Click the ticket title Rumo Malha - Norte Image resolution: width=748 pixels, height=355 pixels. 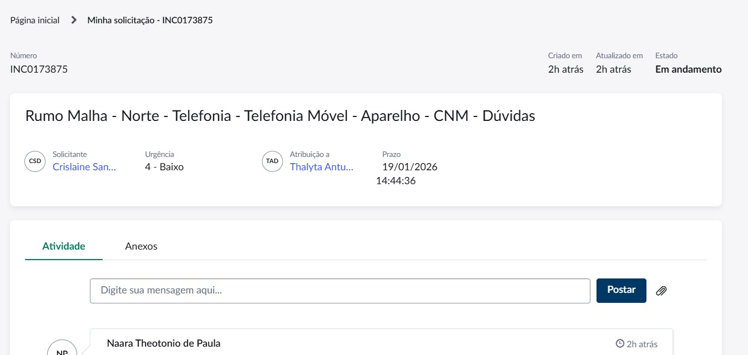(x=280, y=116)
